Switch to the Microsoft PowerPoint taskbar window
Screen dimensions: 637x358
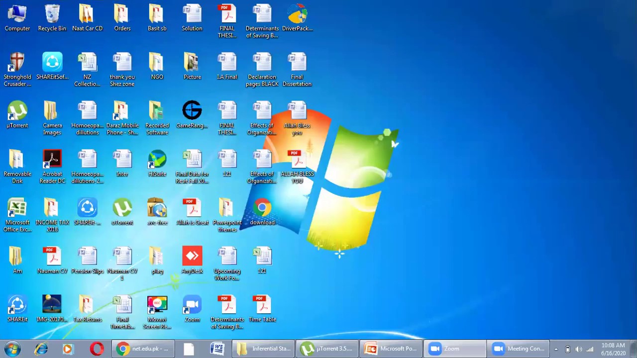click(x=392, y=349)
